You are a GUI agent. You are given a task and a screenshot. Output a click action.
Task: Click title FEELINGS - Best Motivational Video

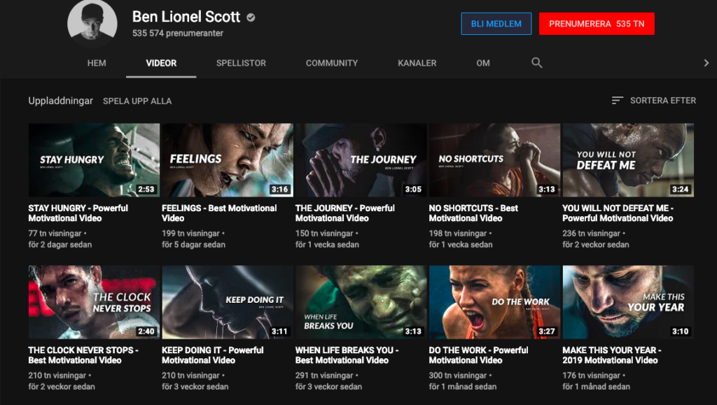point(219,213)
